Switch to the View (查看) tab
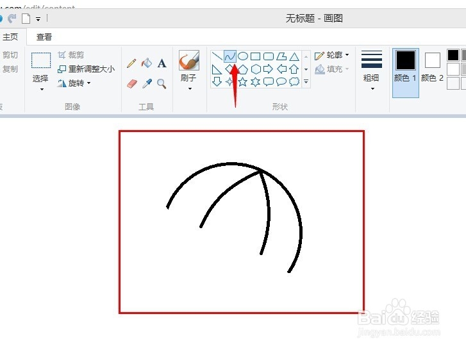This screenshot has width=466, height=348. click(44, 37)
